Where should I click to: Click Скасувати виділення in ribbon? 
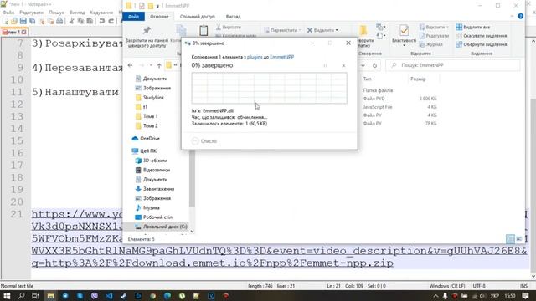(x=482, y=36)
